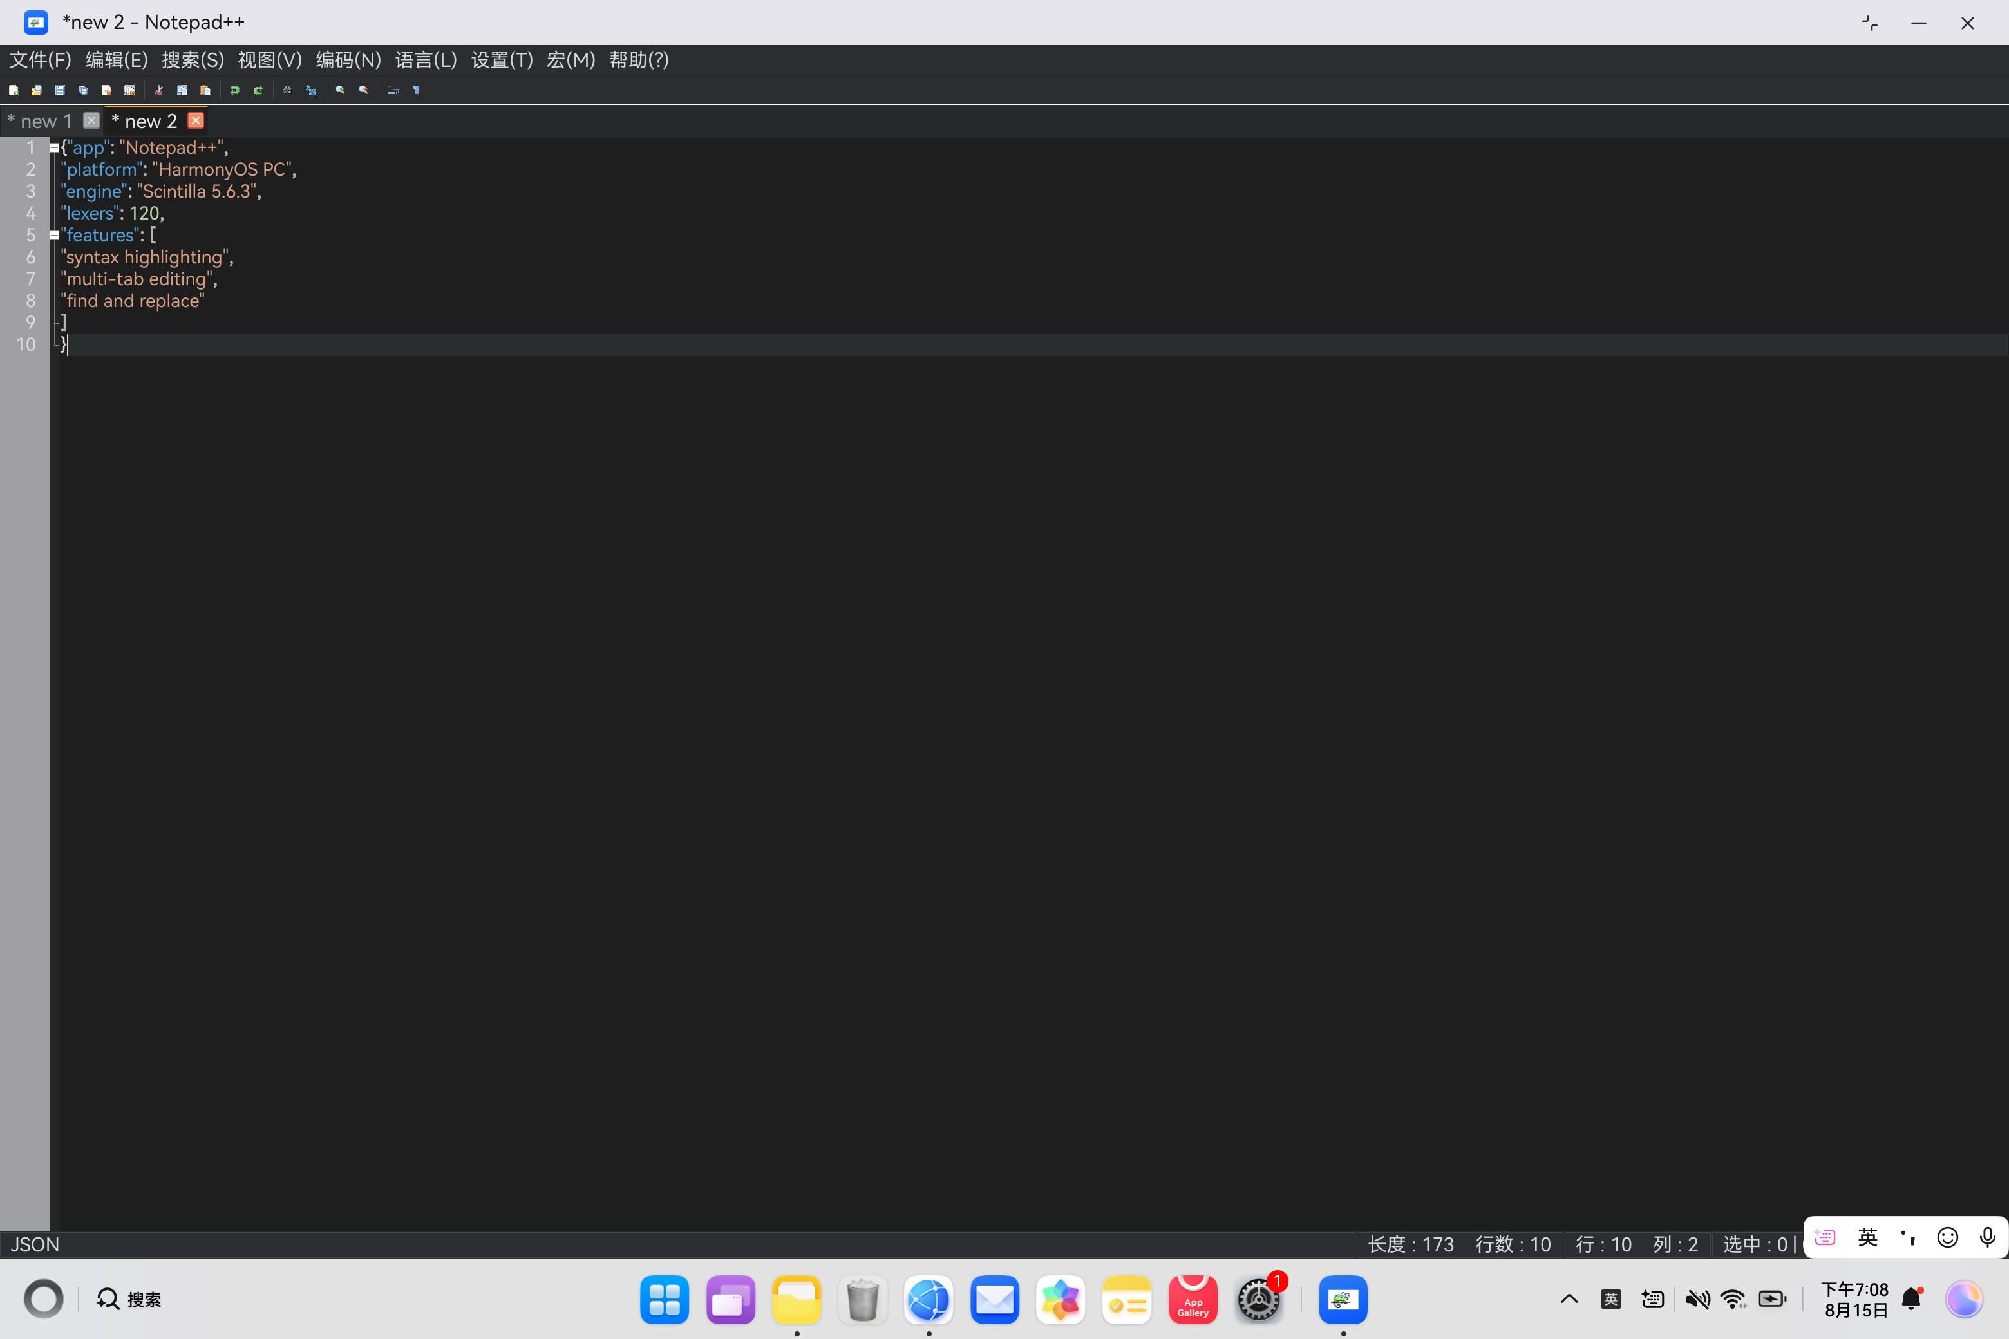Open the Trash in the dock
Screen dimensions: 2009x1339
pyautogui.click(x=863, y=1300)
